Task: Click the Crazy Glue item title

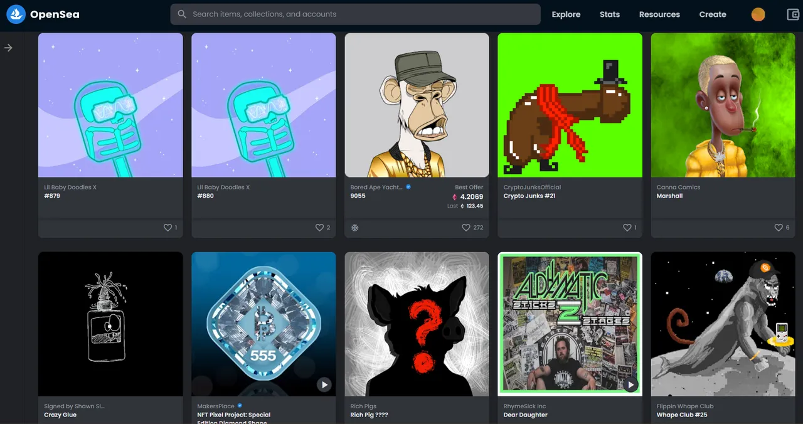Action: click(60, 415)
